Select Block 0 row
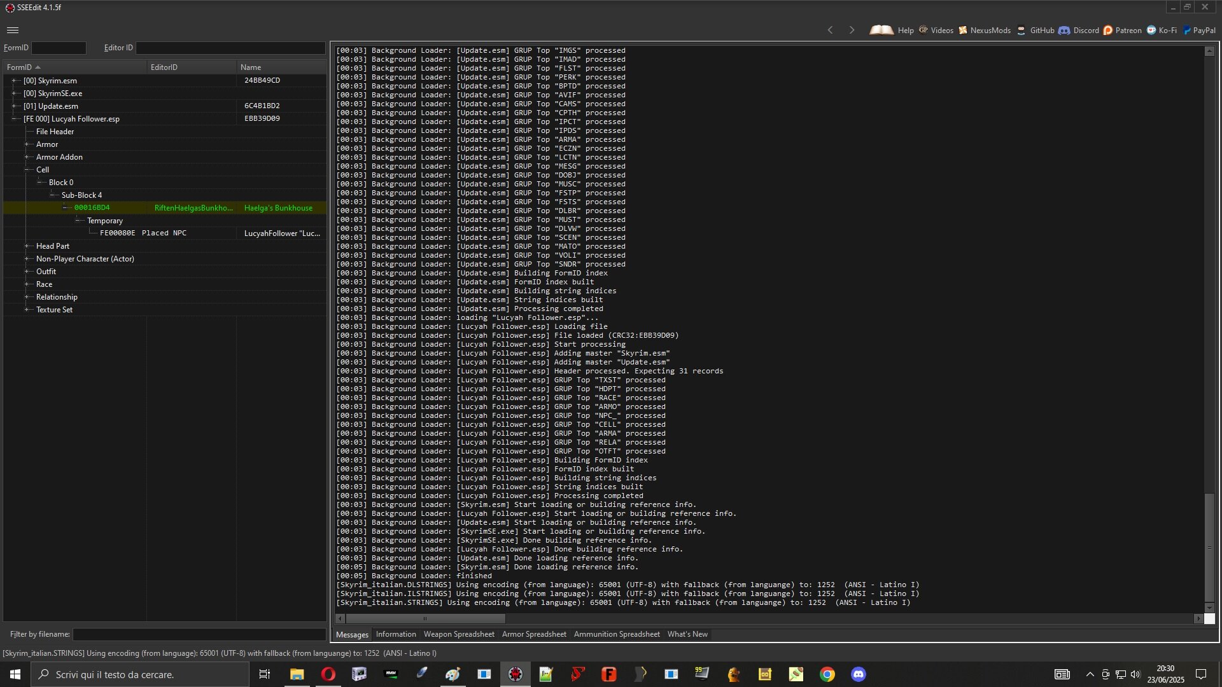The image size is (1222, 687). tap(164, 183)
